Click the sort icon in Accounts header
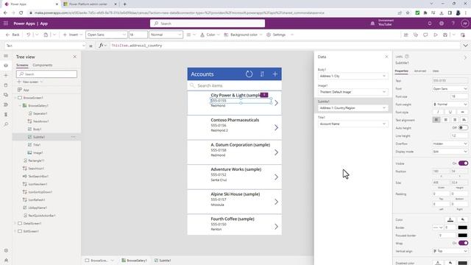 [262, 74]
